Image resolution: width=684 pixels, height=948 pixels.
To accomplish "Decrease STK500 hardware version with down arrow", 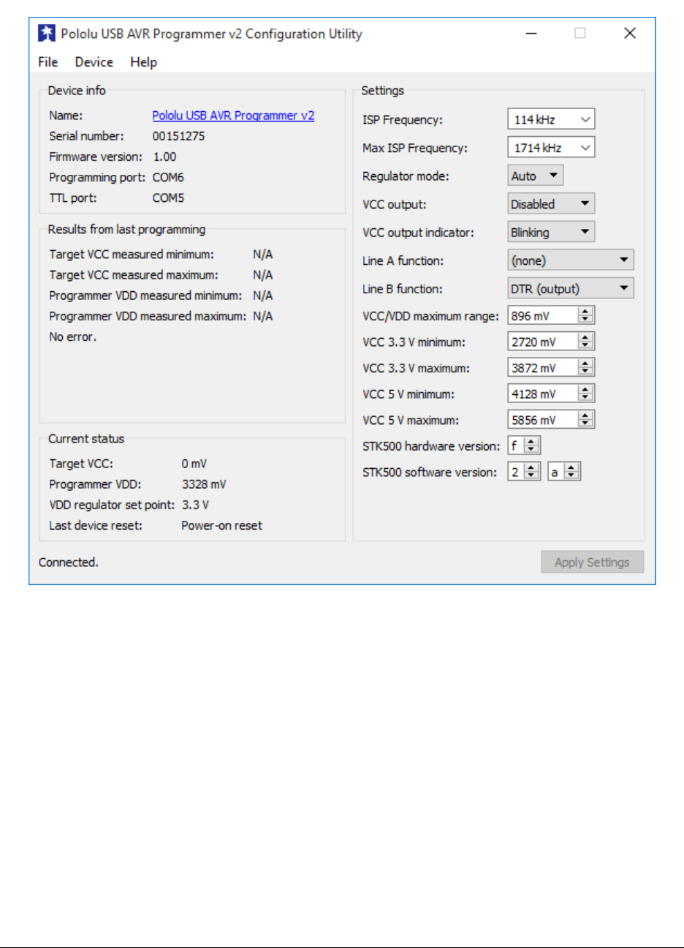I will click(x=531, y=450).
